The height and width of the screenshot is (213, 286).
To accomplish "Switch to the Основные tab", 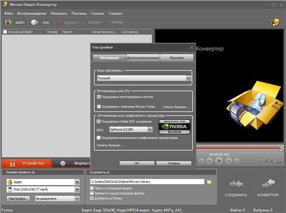I will [109, 58].
